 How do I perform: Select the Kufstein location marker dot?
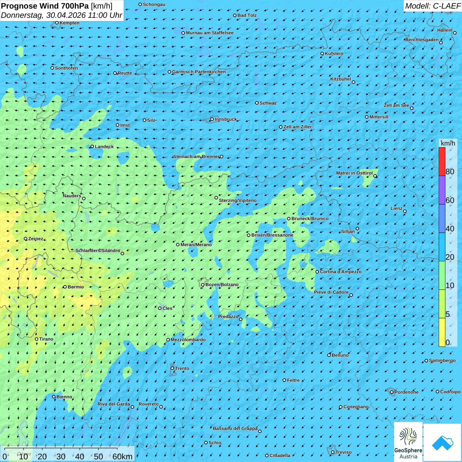322,53
